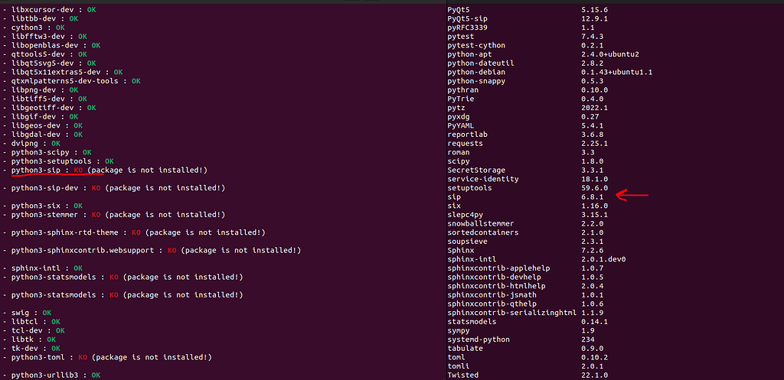This screenshot has width=784, height=380.
Task: Click the Sphinx 7.2.6 row
Action: pos(528,250)
